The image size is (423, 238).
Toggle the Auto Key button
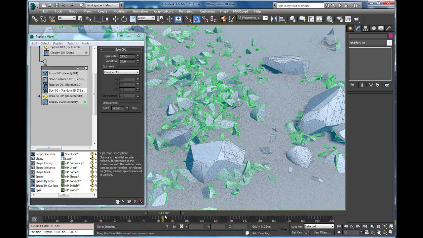[x=296, y=226]
